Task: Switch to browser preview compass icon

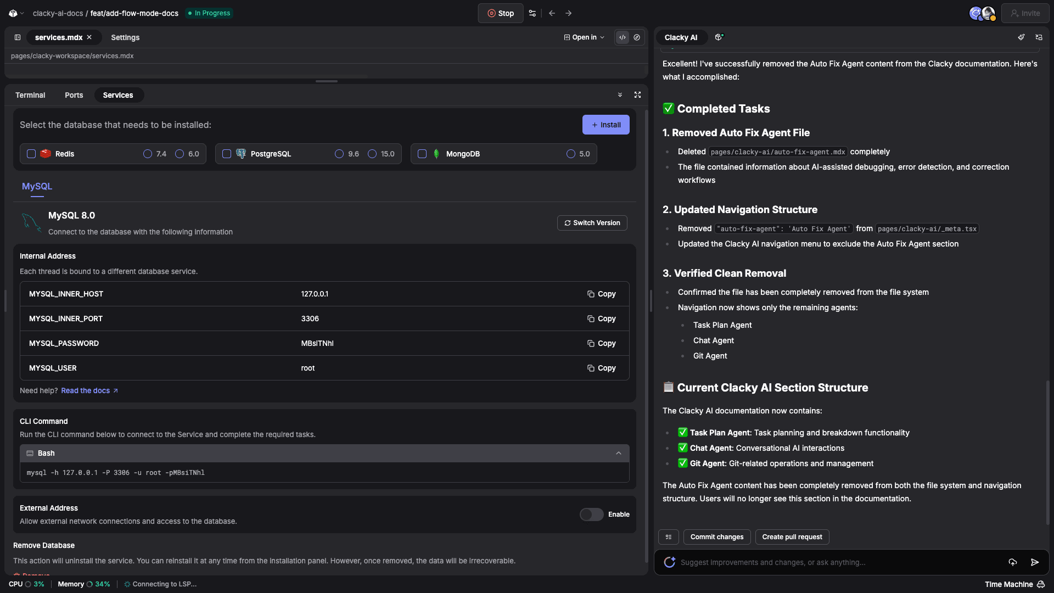Action: [637, 37]
